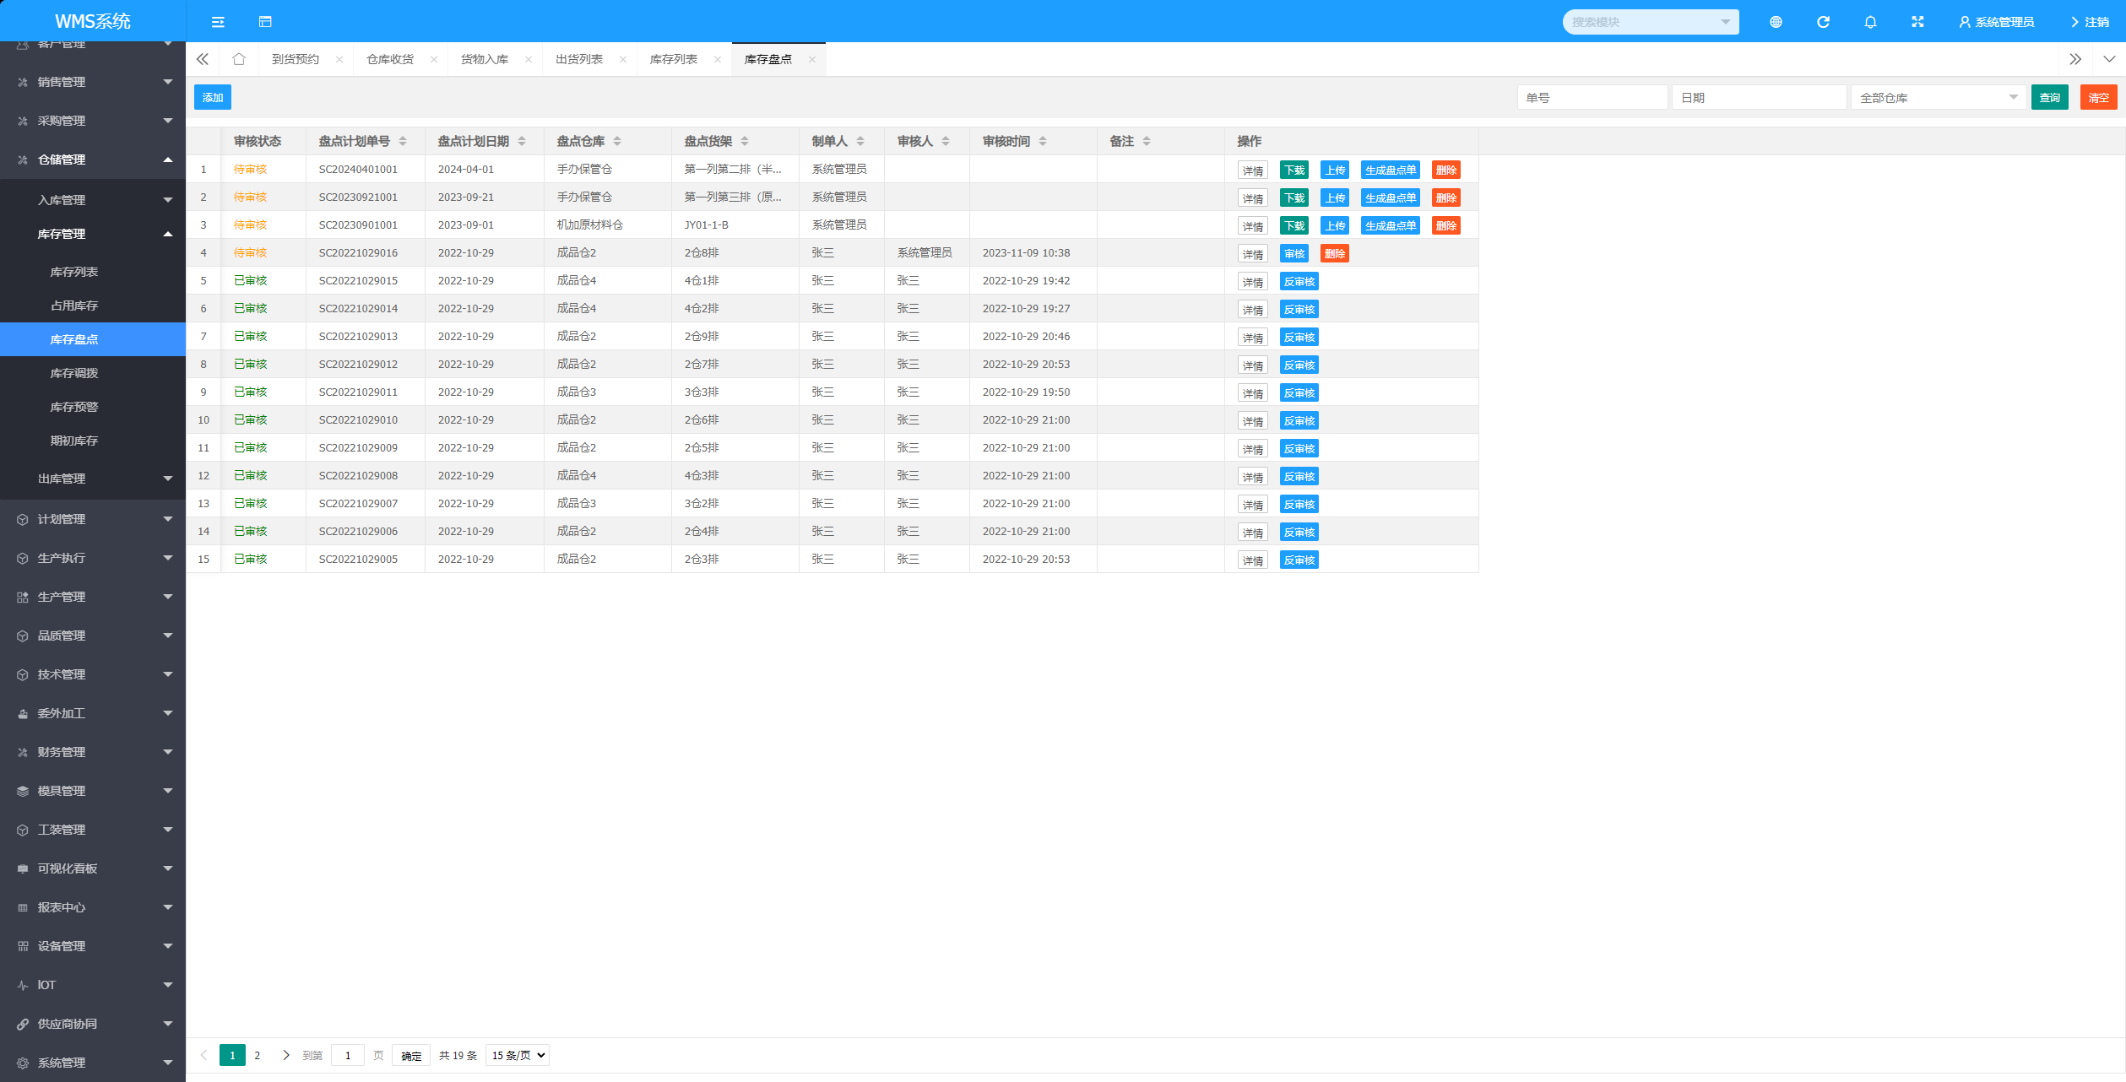Viewport: 2126px width, 1082px height.
Task: Go to the home tab icon
Action: click(x=239, y=59)
